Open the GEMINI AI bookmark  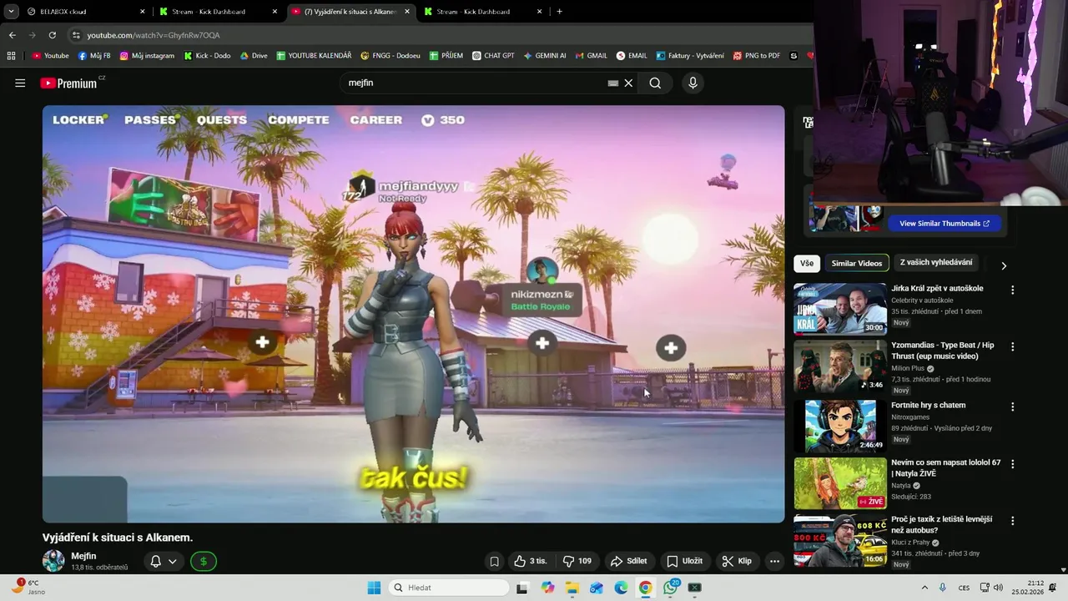point(545,56)
